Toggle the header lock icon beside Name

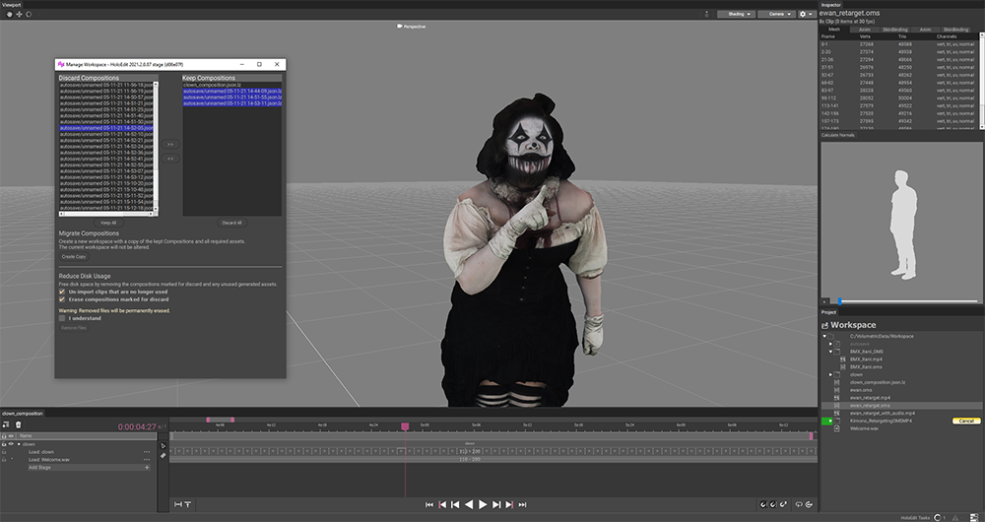click(4, 435)
